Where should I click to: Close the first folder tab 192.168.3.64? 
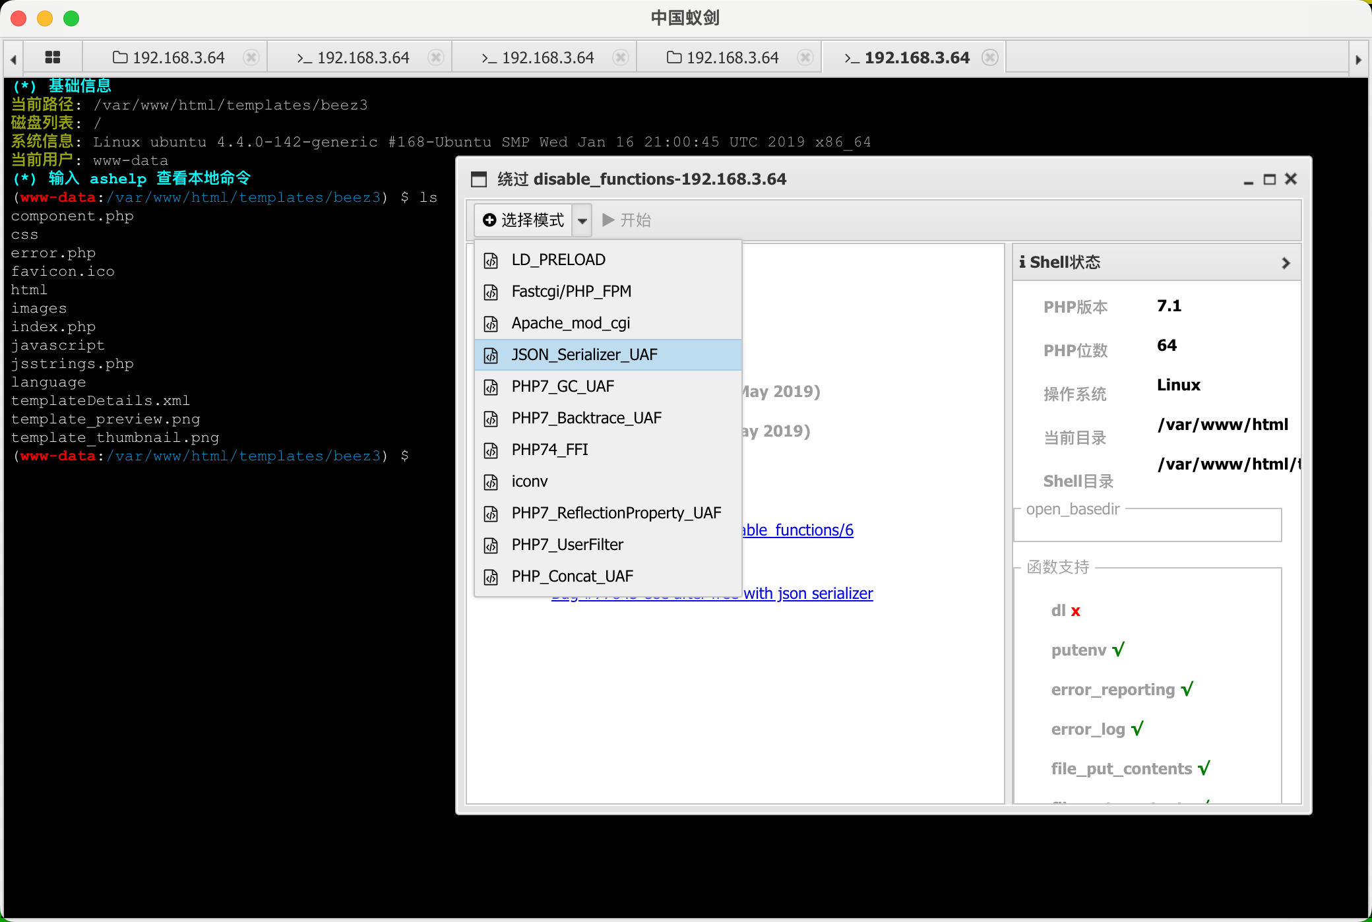pyautogui.click(x=251, y=57)
